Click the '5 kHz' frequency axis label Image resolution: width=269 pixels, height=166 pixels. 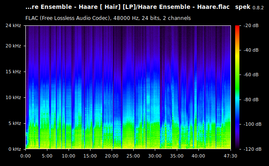[x=15, y=123]
